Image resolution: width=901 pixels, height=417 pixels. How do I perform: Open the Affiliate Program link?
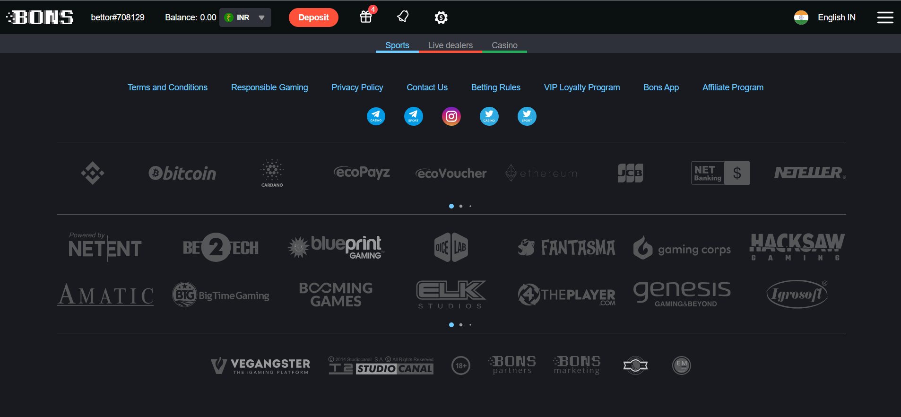pos(733,87)
